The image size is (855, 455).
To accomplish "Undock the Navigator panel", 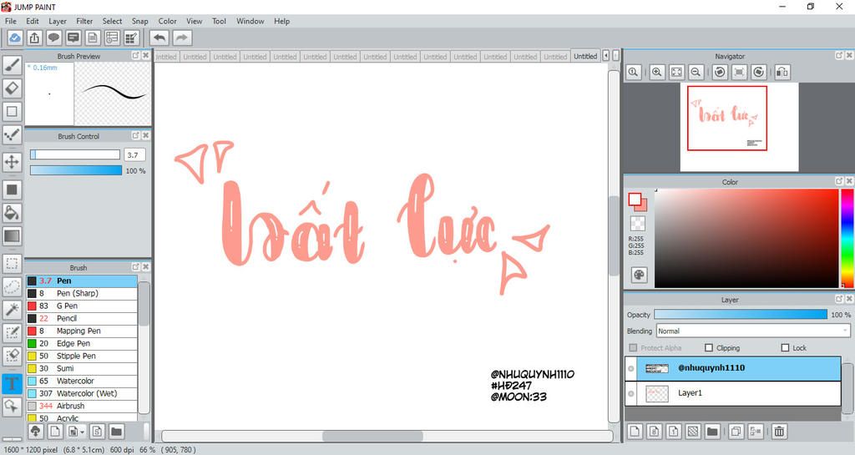I will pyautogui.click(x=839, y=56).
